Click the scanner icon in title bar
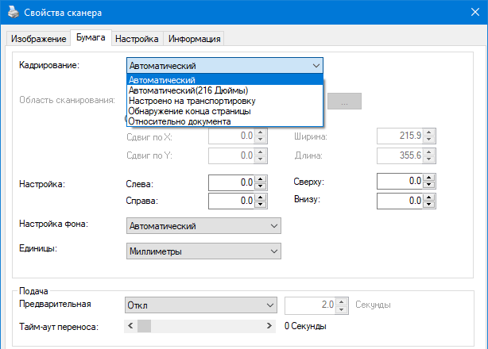488x349 pixels. click(12, 14)
